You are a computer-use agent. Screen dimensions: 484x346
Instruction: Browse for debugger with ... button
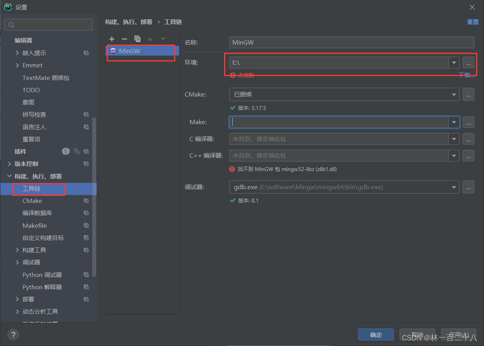(468, 187)
